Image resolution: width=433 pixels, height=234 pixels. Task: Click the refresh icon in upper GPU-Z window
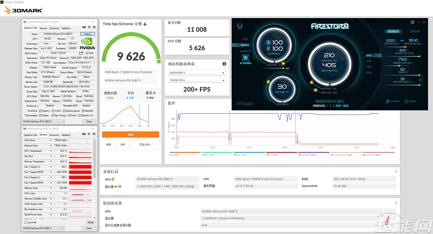coord(89,27)
